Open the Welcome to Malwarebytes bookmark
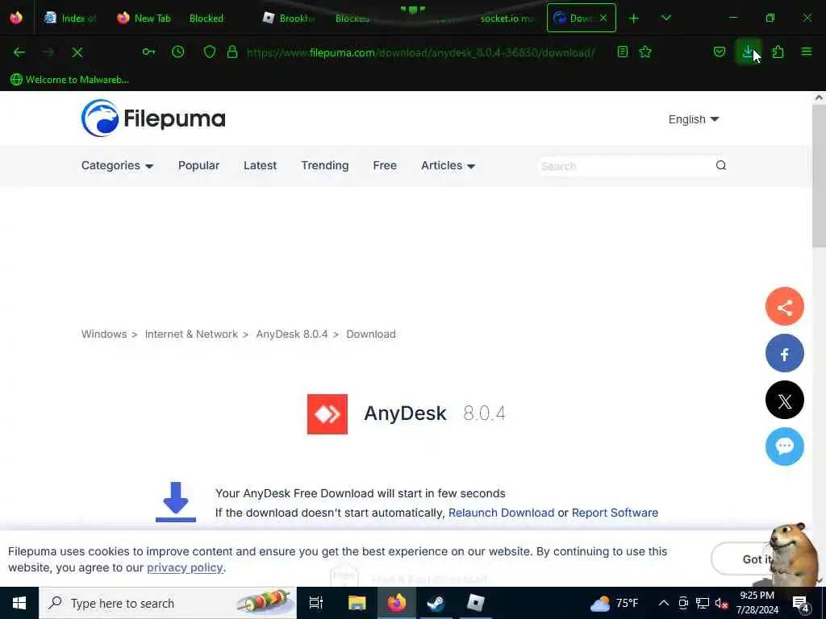This screenshot has width=826, height=619. 69,80
